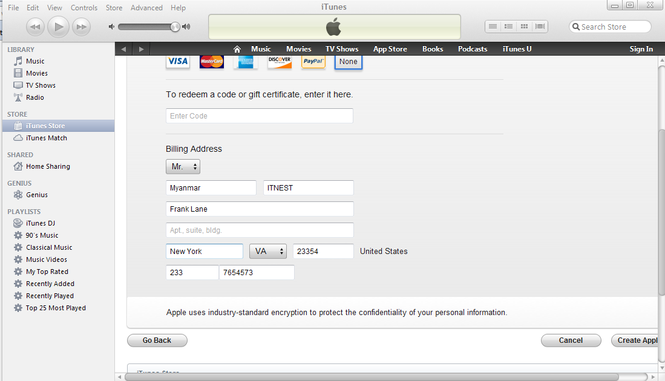Open the title Mr. dropdown

click(183, 166)
